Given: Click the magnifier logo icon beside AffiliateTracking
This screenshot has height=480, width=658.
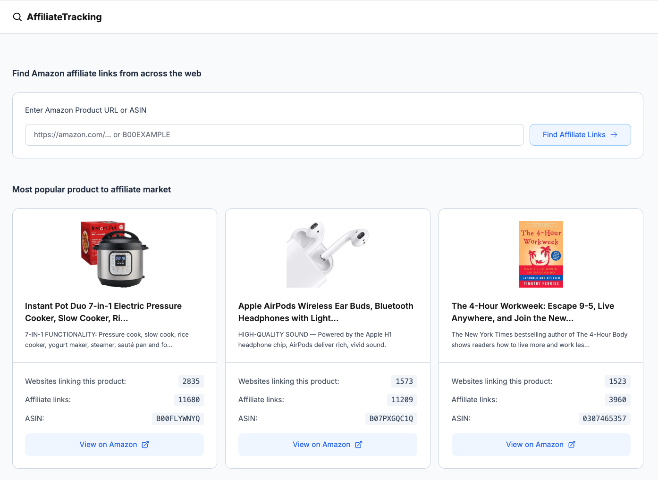Looking at the screenshot, I should tap(17, 17).
